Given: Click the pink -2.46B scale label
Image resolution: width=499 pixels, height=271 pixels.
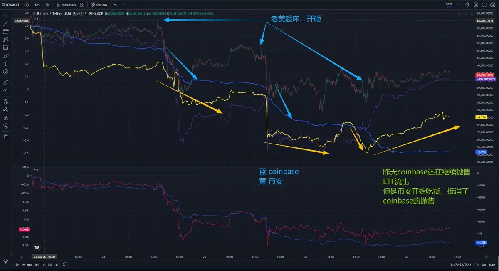Looking at the screenshot, I should pos(24,229).
